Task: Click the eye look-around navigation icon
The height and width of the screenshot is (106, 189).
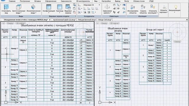Action: pyautogui.click(x=118, y=9)
